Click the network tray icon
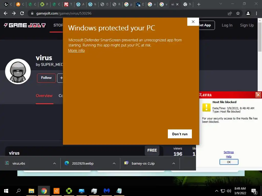 click(223, 191)
